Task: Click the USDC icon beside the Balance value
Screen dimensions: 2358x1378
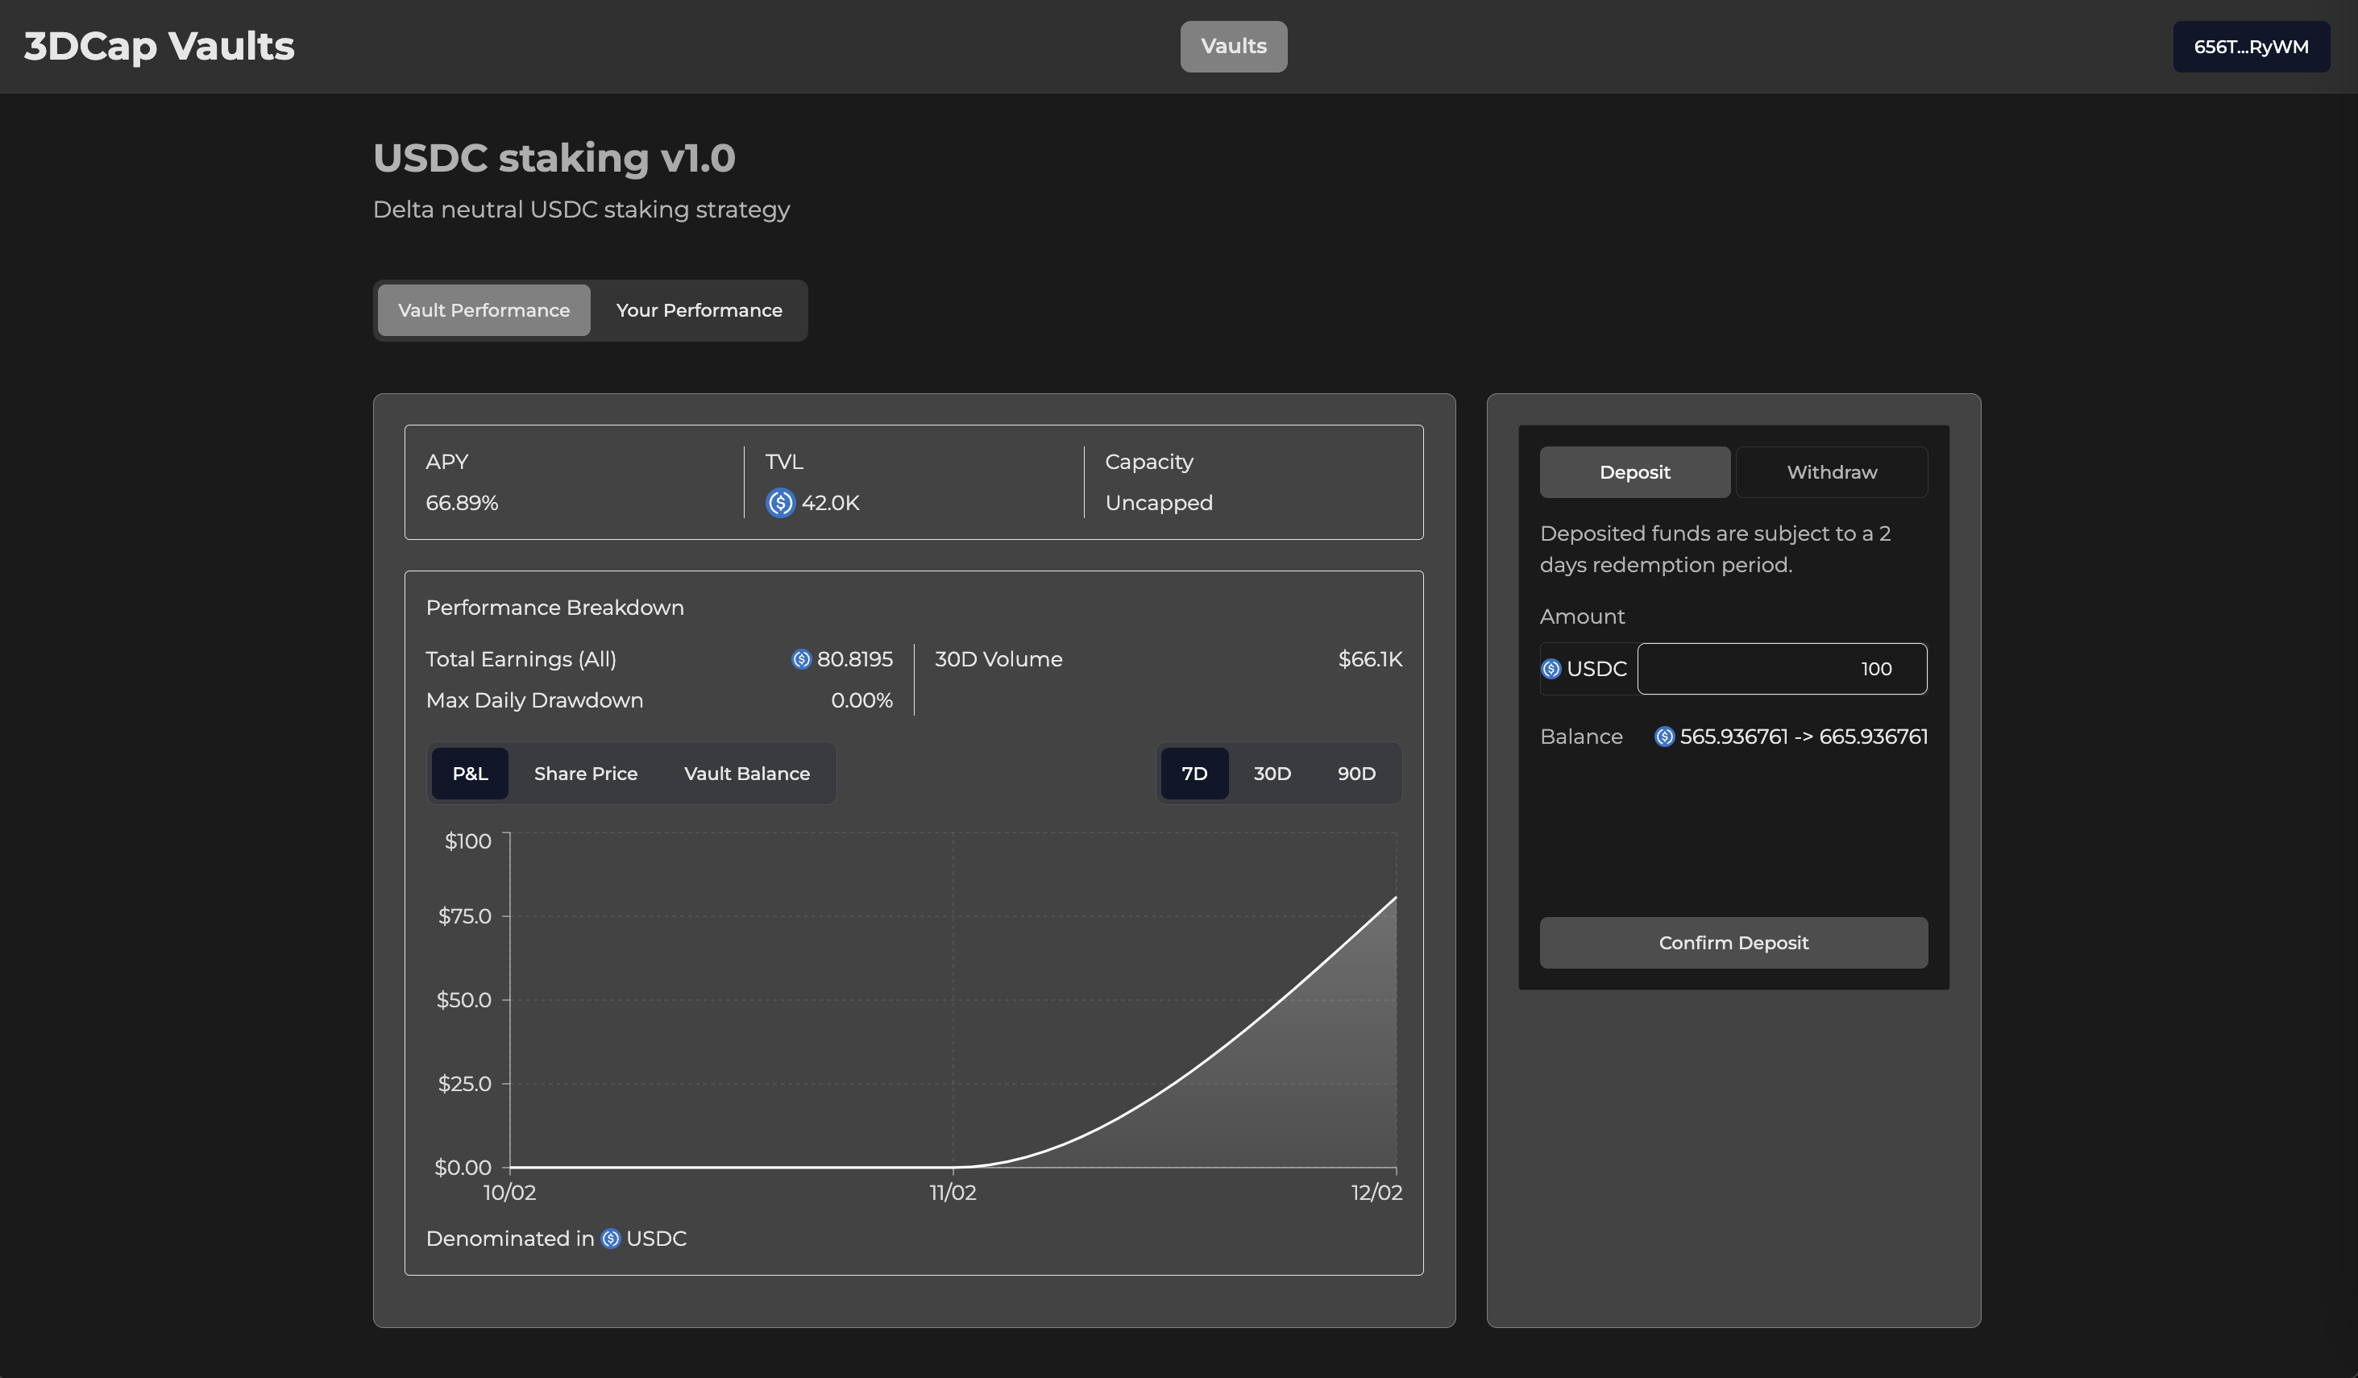Action: click(1663, 737)
